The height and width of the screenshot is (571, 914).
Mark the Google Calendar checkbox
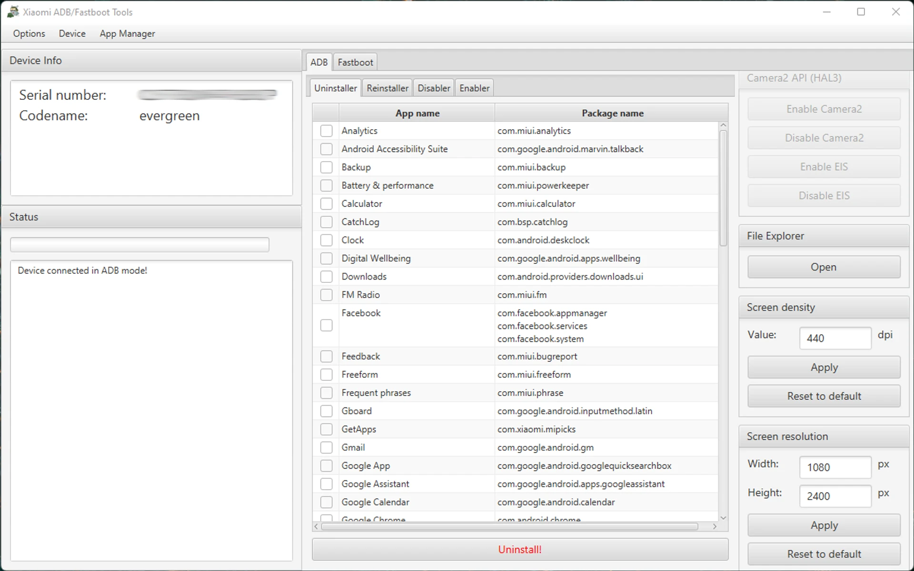(x=326, y=502)
